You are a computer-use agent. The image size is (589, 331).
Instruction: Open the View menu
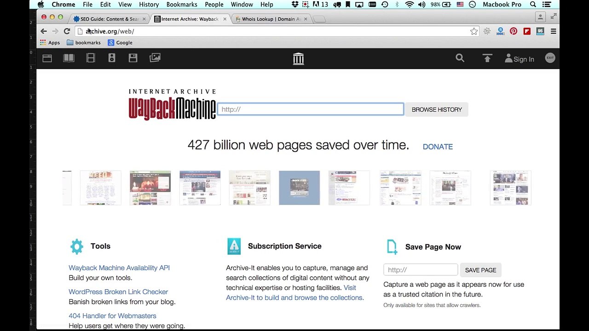(x=125, y=5)
